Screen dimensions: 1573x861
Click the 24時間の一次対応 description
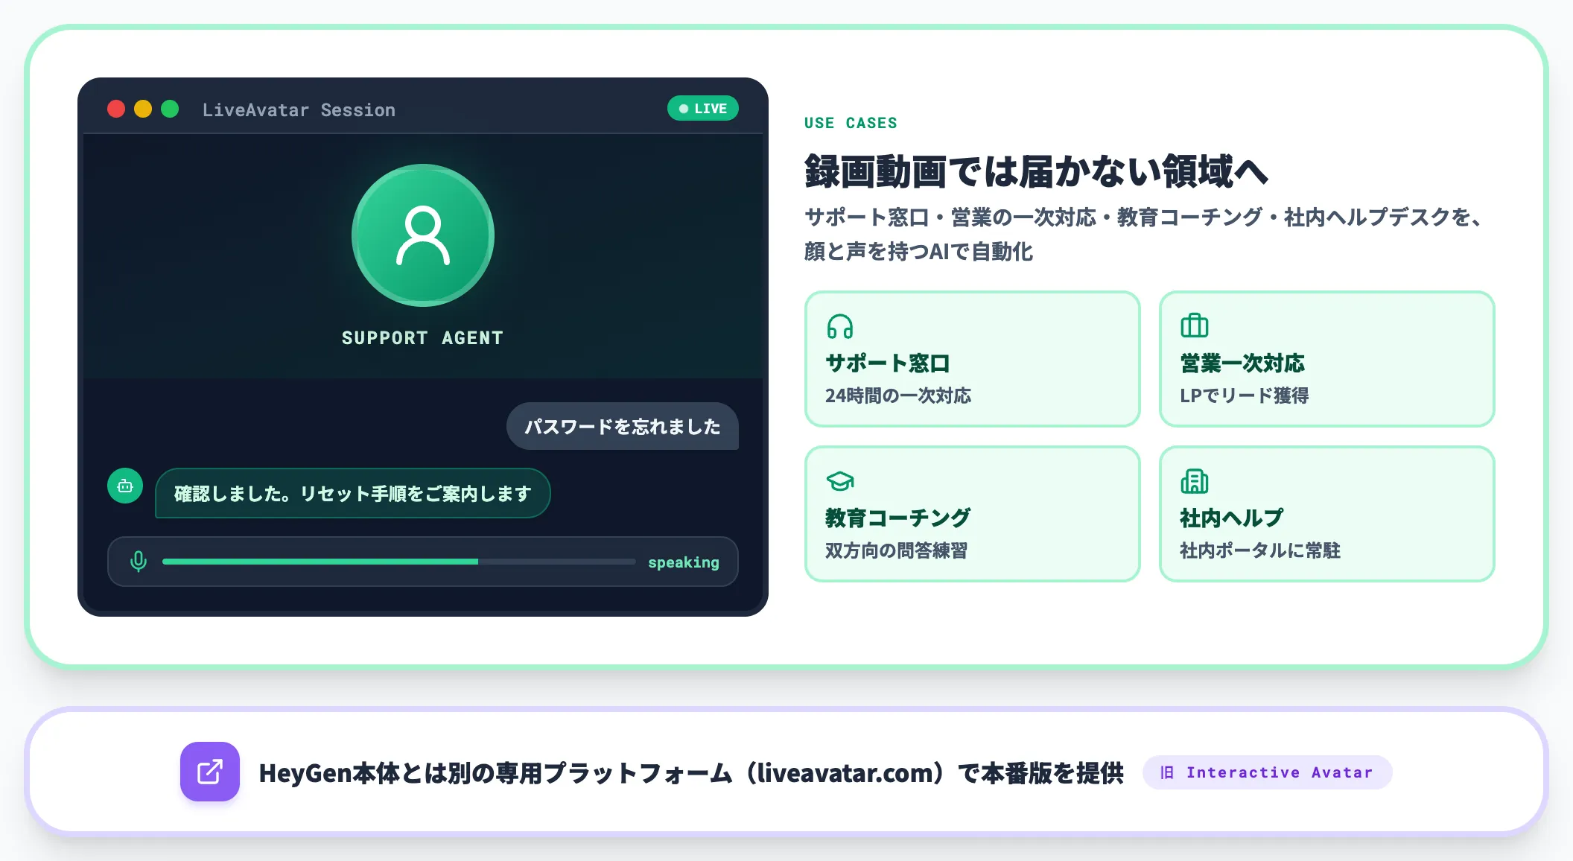[898, 395]
